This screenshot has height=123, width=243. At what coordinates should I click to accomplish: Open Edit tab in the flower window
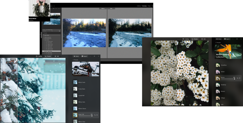(x=203, y=39)
